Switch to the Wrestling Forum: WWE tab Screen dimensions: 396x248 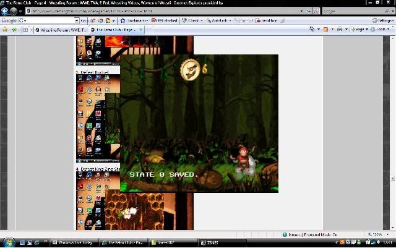point(61,30)
